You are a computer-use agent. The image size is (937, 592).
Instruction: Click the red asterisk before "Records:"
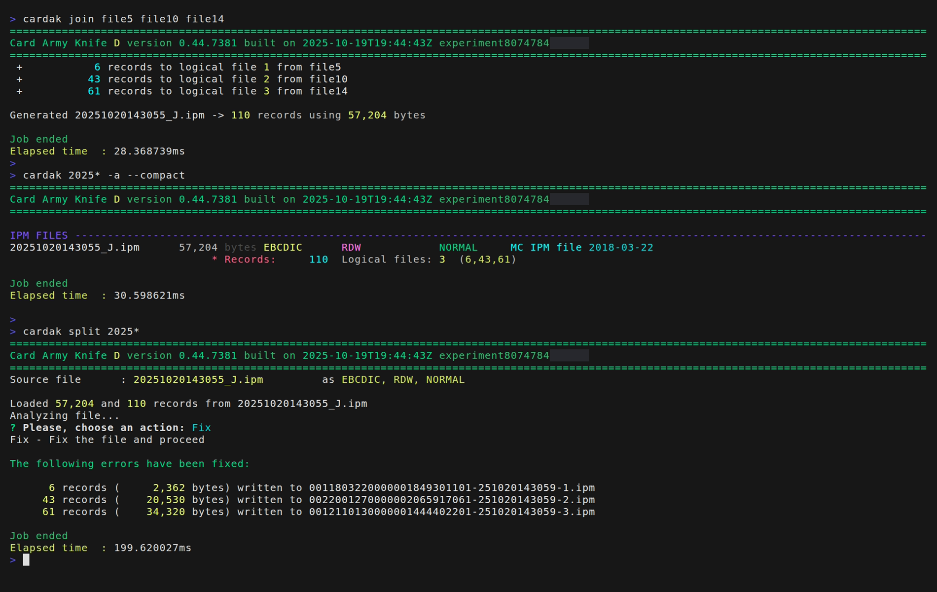pos(215,259)
